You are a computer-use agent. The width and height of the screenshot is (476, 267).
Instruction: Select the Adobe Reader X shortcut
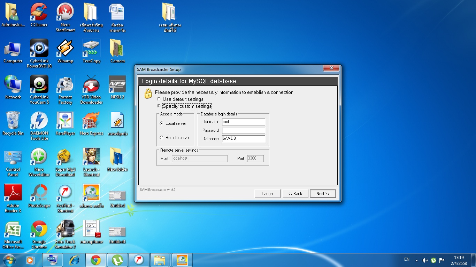(13, 198)
